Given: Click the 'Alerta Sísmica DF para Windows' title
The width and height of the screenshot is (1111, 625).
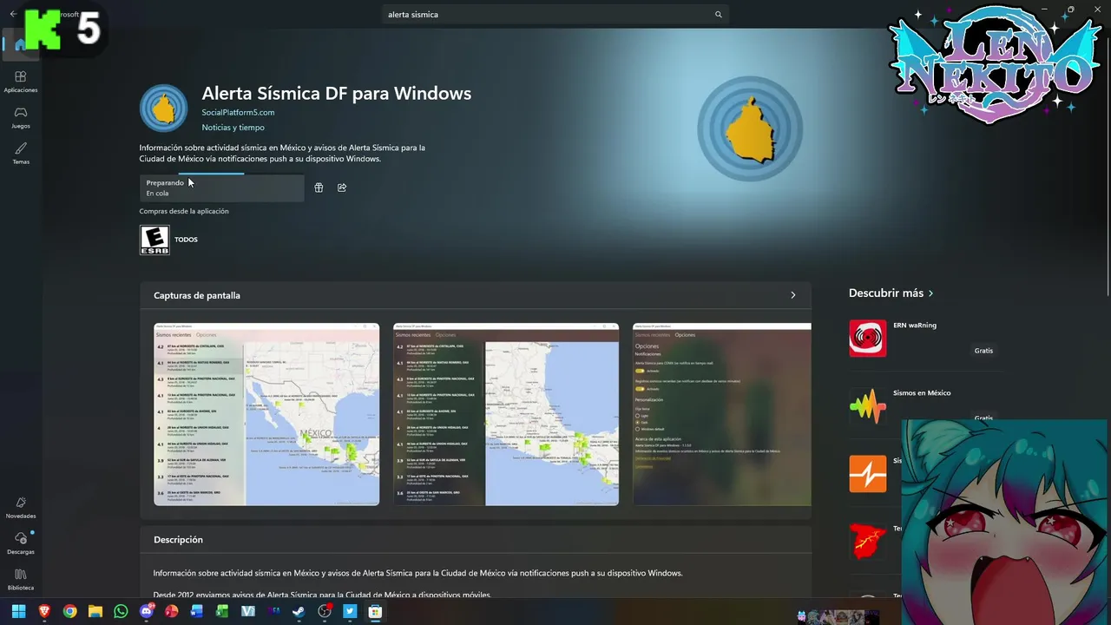Looking at the screenshot, I should (337, 93).
